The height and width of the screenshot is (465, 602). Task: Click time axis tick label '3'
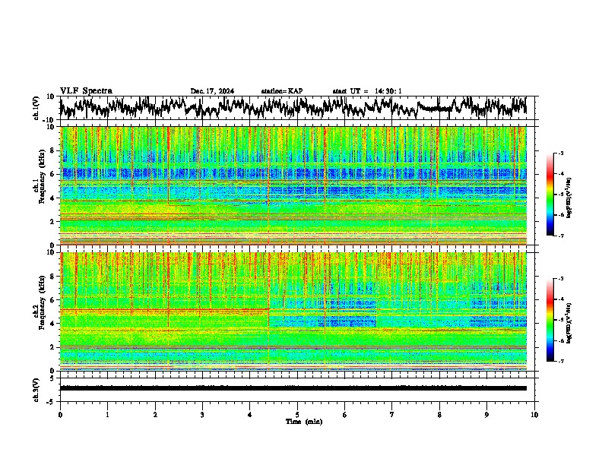point(202,415)
